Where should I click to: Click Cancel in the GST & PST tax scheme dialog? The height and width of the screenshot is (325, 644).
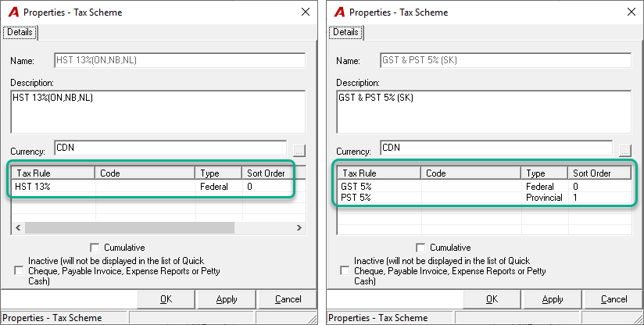coord(614,299)
